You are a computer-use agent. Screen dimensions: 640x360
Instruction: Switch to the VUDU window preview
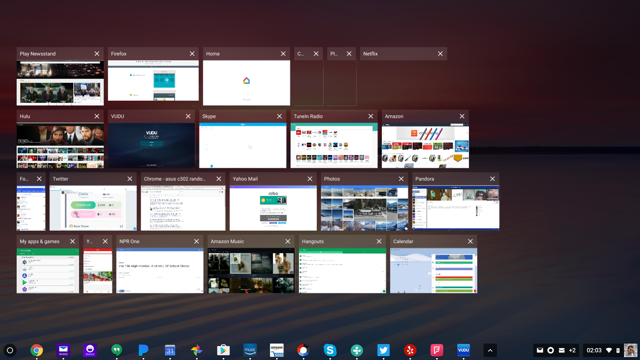coord(151,139)
